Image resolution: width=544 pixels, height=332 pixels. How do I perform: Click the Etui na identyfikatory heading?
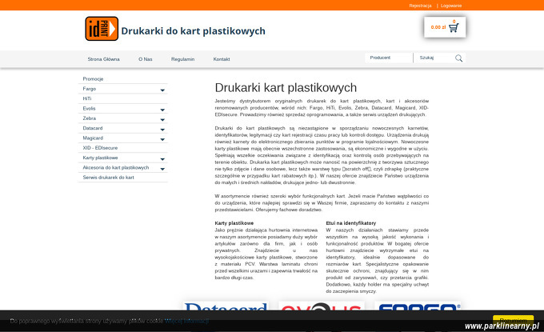(350, 223)
